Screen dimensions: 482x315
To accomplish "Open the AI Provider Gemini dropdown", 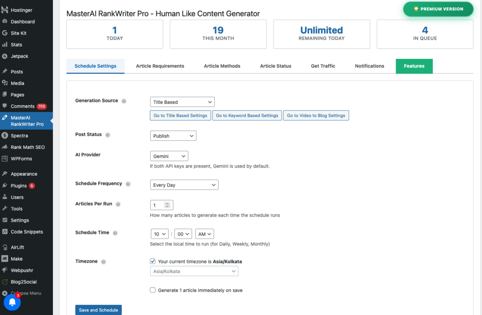I will (169, 156).
